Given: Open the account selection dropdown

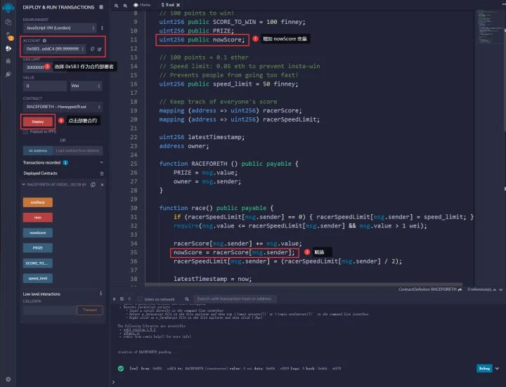Looking at the screenshot, I should [54, 49].
